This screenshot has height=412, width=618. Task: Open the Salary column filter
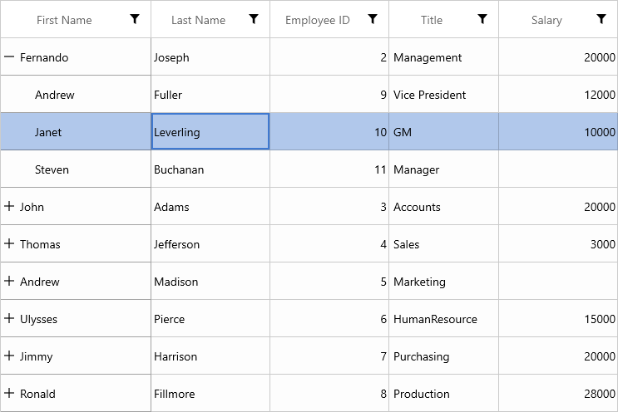601,19
